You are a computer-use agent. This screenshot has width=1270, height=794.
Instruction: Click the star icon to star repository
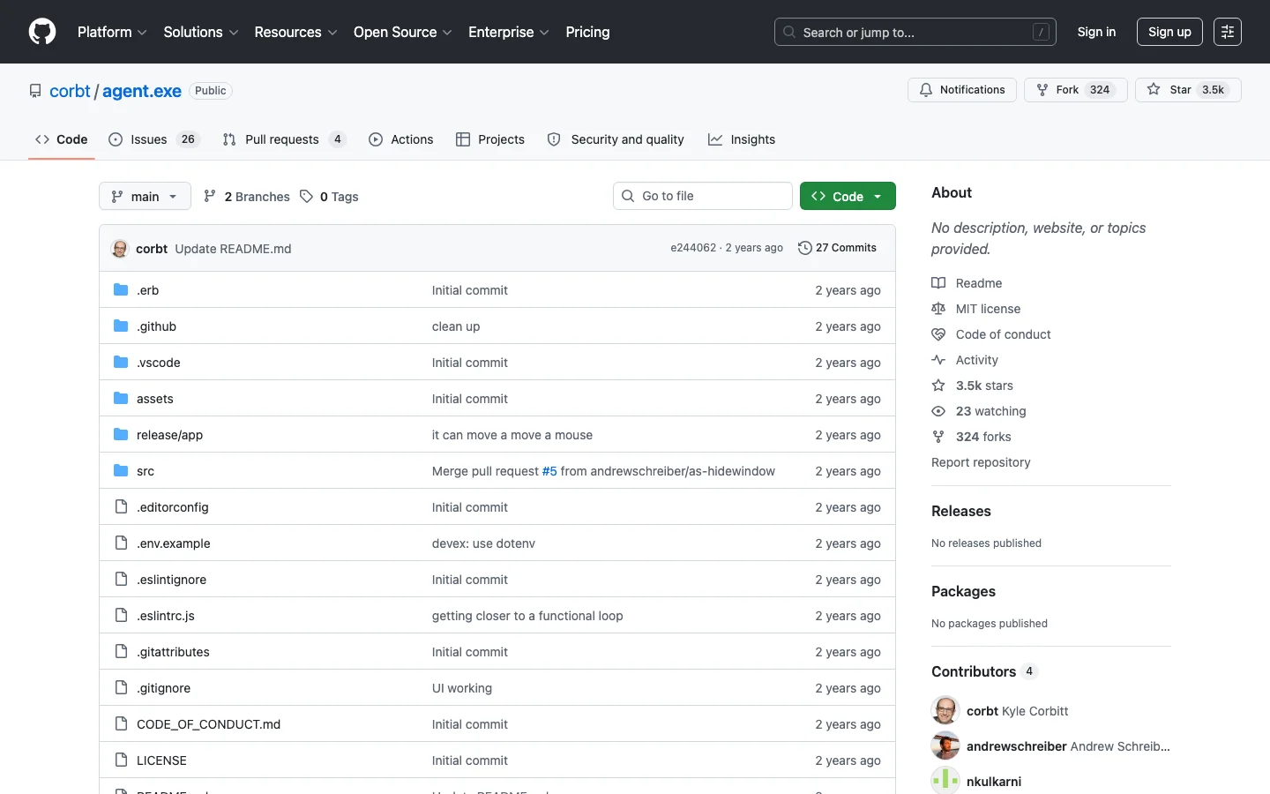click(x=1154, y=90)
